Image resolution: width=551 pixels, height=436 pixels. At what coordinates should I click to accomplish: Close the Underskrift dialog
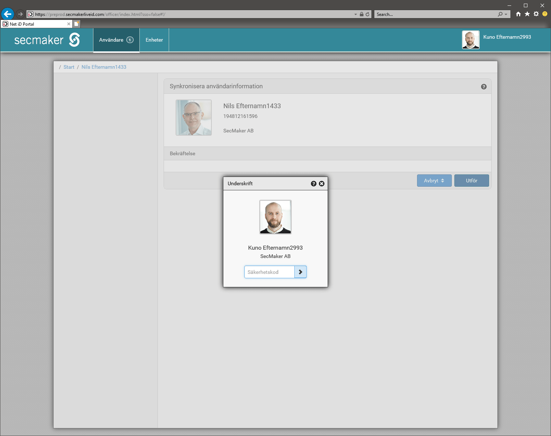click(x=321, y=184)
